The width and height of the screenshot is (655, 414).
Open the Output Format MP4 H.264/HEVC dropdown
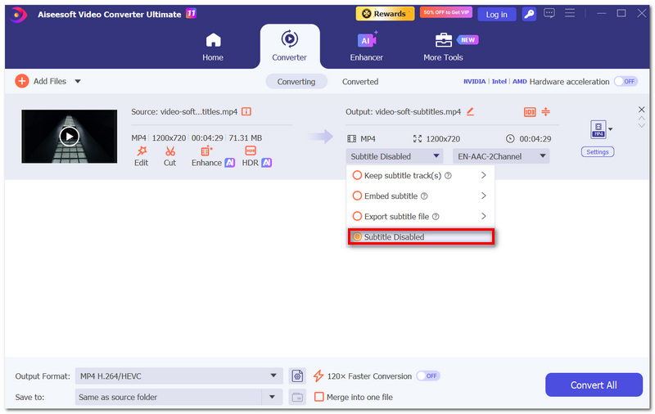coord(178,376)
